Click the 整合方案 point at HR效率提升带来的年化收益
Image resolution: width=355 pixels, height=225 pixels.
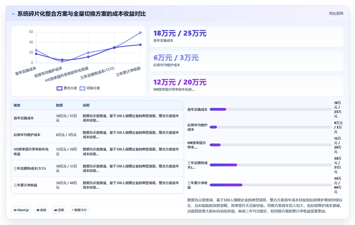pos(88,57)
